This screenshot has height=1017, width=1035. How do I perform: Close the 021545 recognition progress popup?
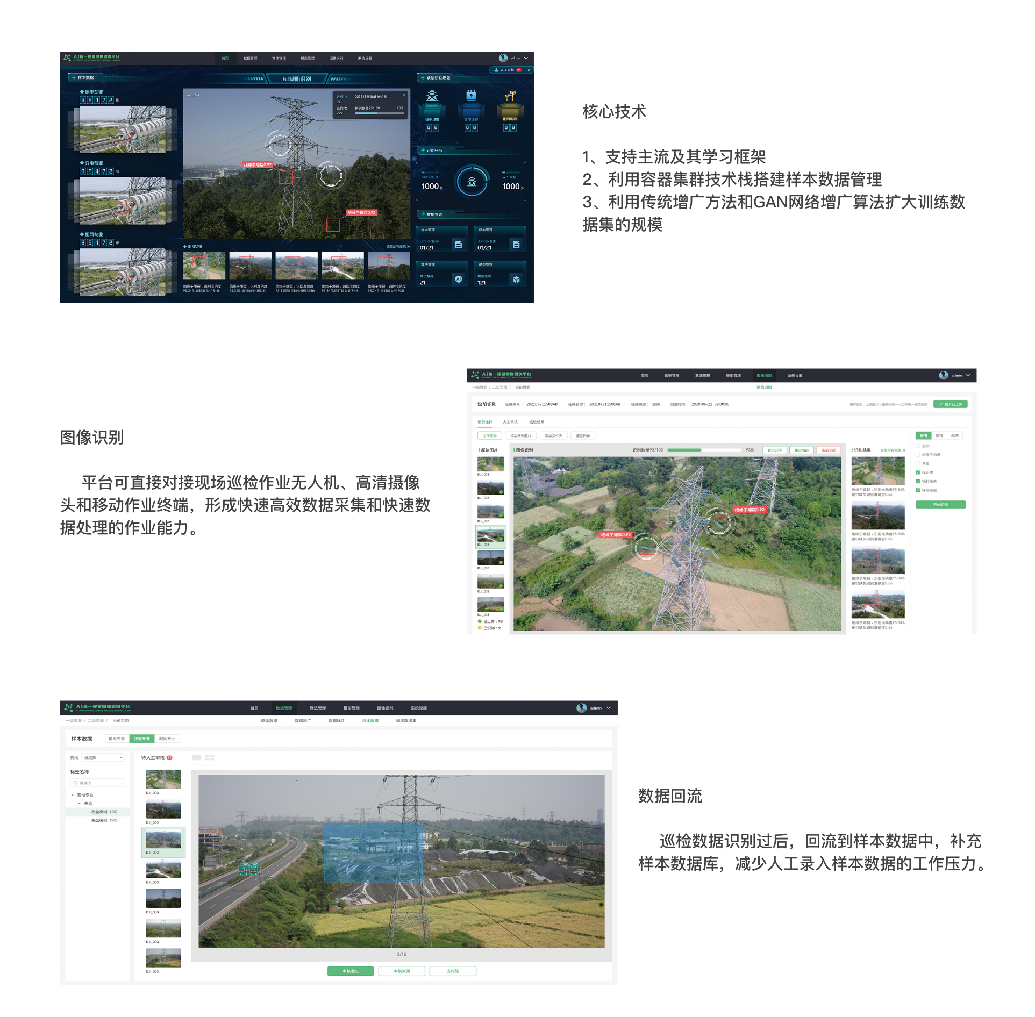[404, 95]
